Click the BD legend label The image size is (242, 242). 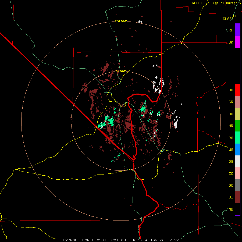231,114
